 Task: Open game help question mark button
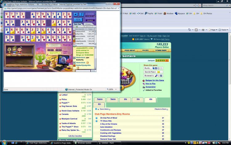point(81,14)
